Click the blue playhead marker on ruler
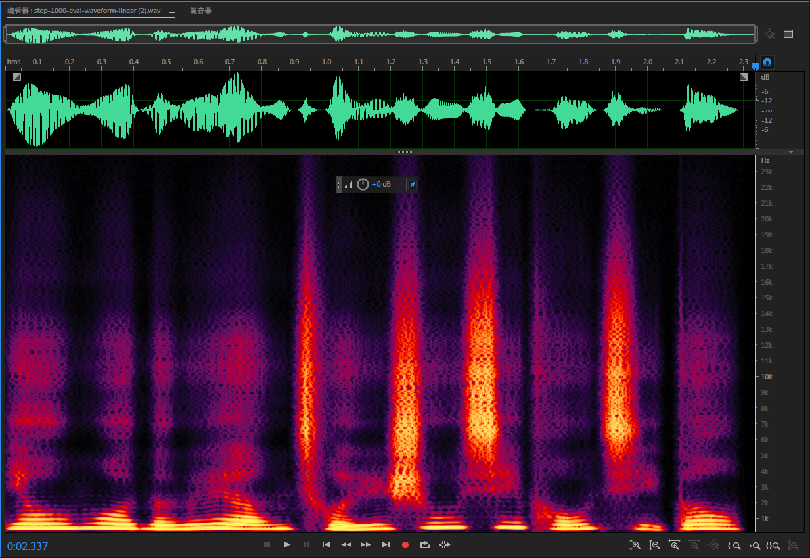Image resolution: width=810 pixels, height=558 pixels. [x=755, y=66]
